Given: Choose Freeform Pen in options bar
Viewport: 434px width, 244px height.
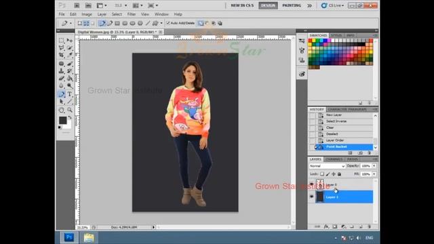Looking at the screenshot, I should point(110,23).
